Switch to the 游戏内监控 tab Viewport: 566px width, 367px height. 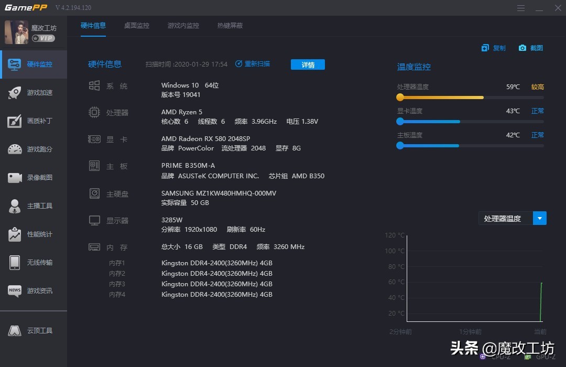pyautogui.click(x=183, y=26)
